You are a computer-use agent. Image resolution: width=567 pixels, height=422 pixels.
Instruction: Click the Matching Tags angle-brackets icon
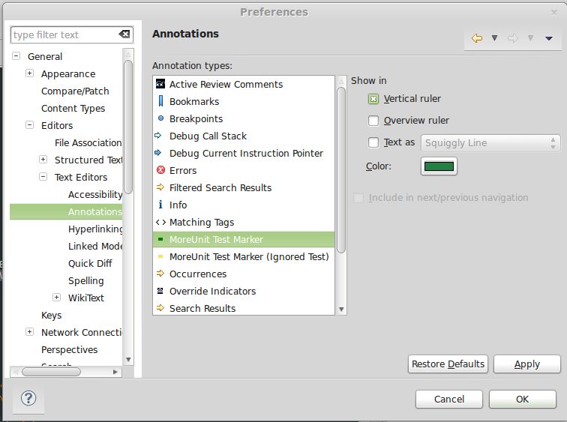(160, 222)
